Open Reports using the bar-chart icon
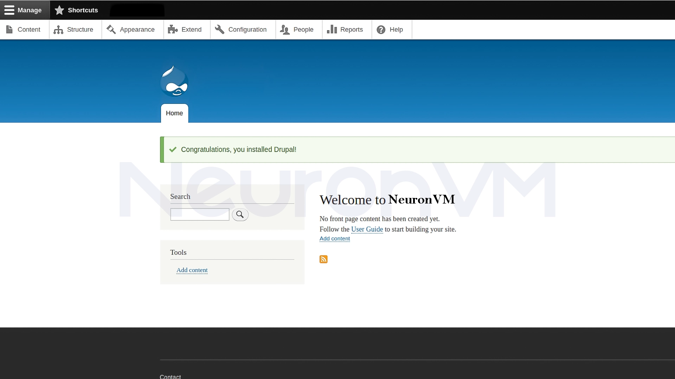This screenshot has width=675, height=379. 332,29
